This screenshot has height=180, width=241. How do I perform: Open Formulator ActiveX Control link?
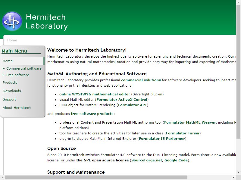(x=122, y=100)
